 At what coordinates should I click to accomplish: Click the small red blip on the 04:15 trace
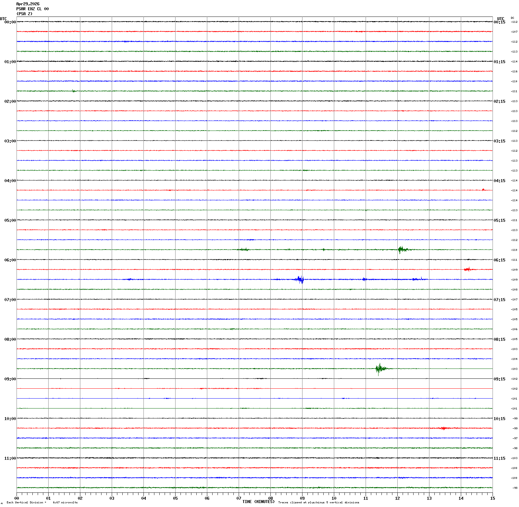tap(483, 189)
